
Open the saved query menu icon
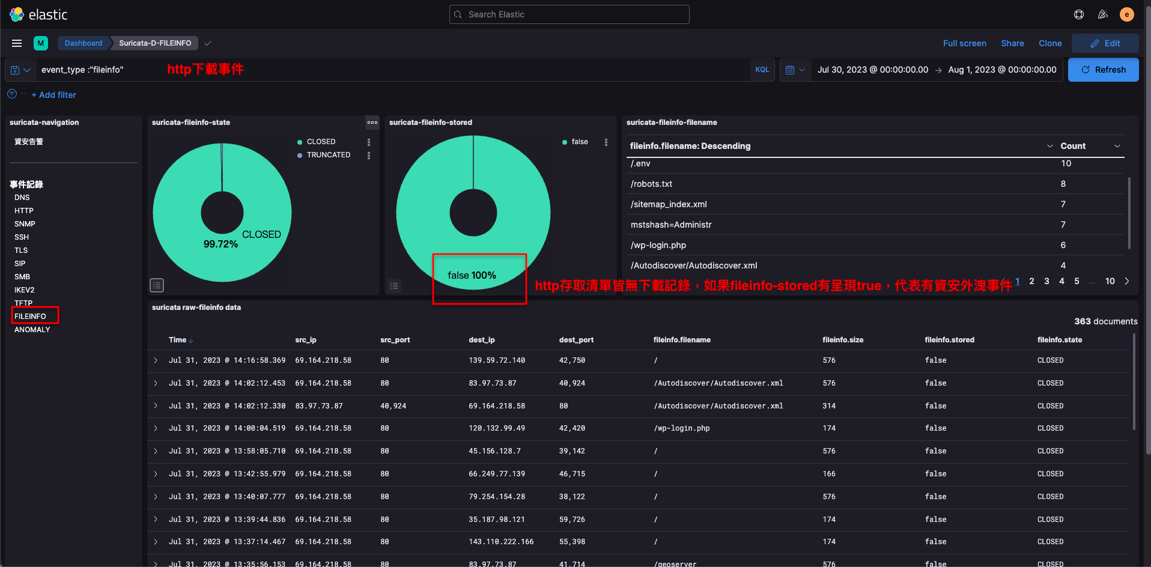coord(20,70)
